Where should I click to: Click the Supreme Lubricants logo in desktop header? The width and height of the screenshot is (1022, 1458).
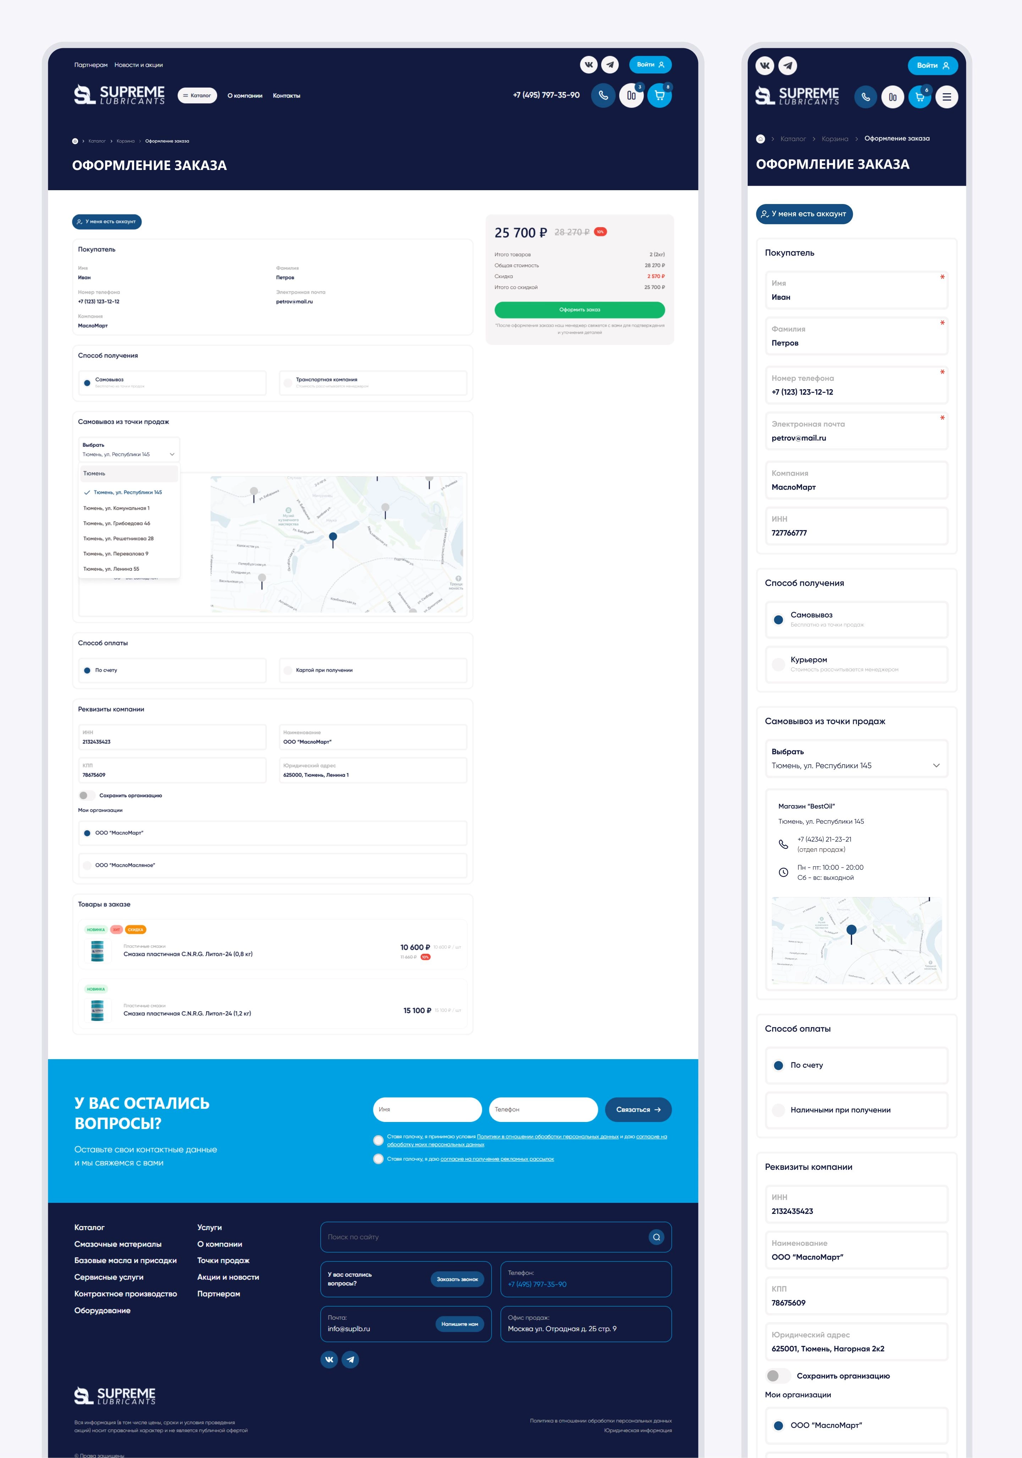click(120, 95)
